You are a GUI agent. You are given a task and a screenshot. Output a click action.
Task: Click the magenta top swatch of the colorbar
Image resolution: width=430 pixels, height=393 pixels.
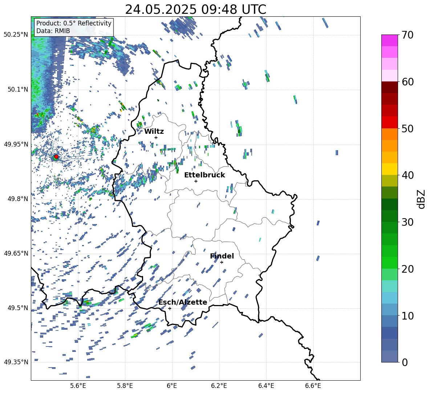coord(389,40)
